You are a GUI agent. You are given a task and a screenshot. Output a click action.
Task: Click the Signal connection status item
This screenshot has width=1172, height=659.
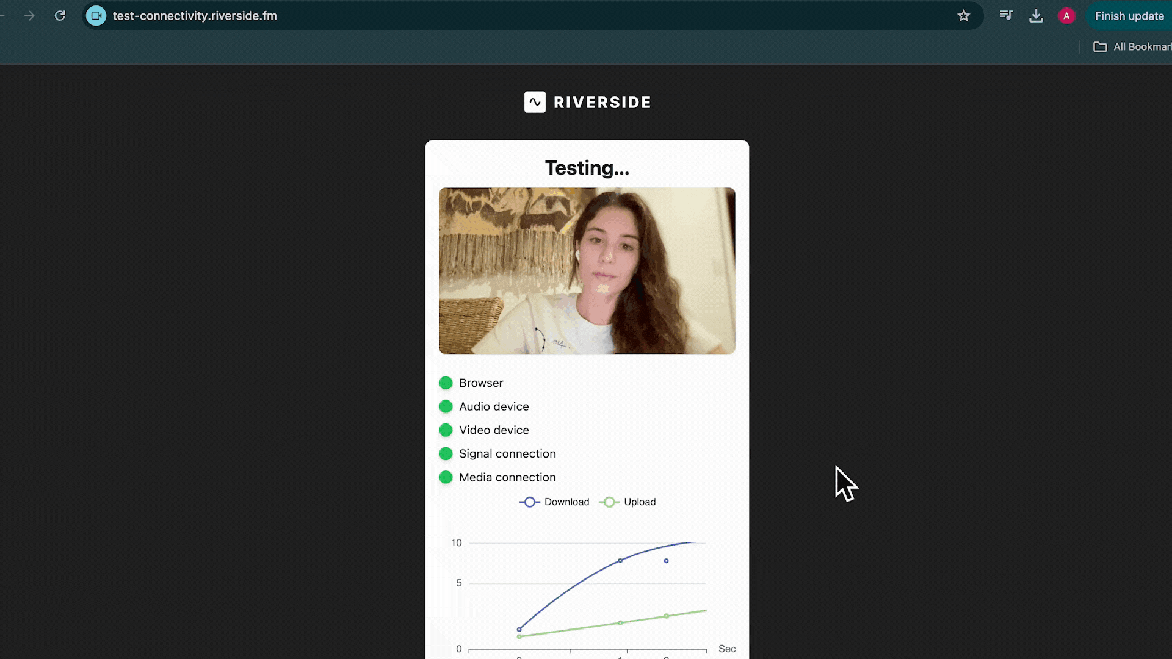[x=507, y=453]
